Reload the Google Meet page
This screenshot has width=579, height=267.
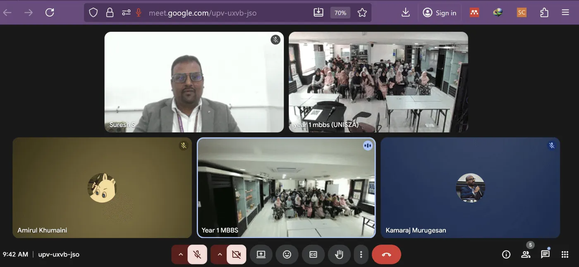[x=50, y=13]
